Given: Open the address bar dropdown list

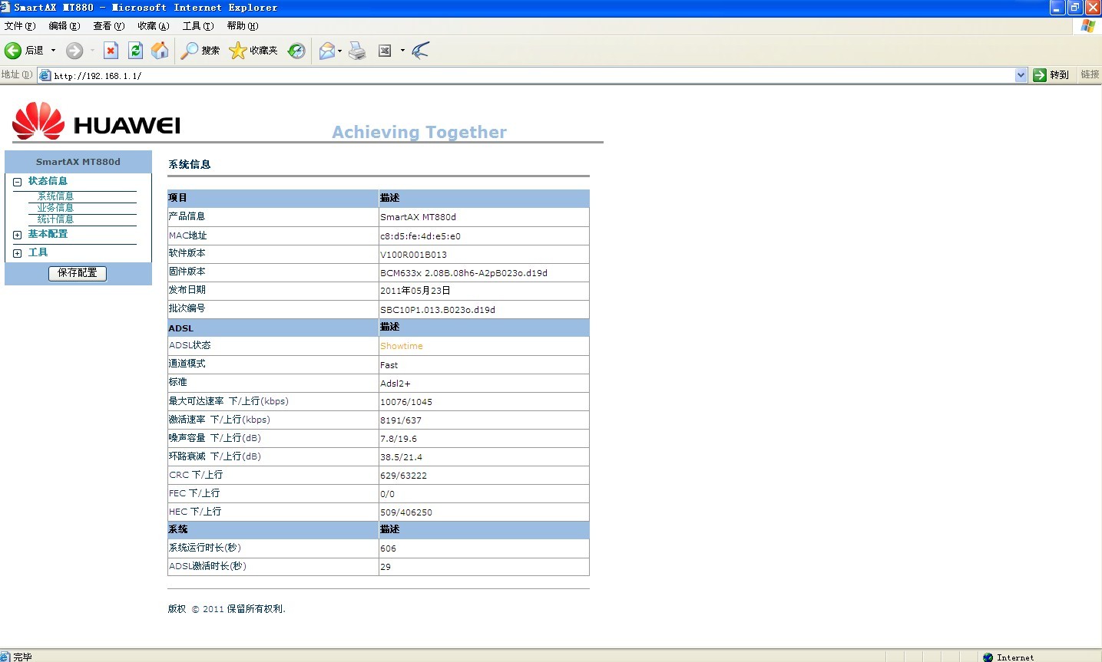Looking at the screenshot, I should click(1021, 75).
